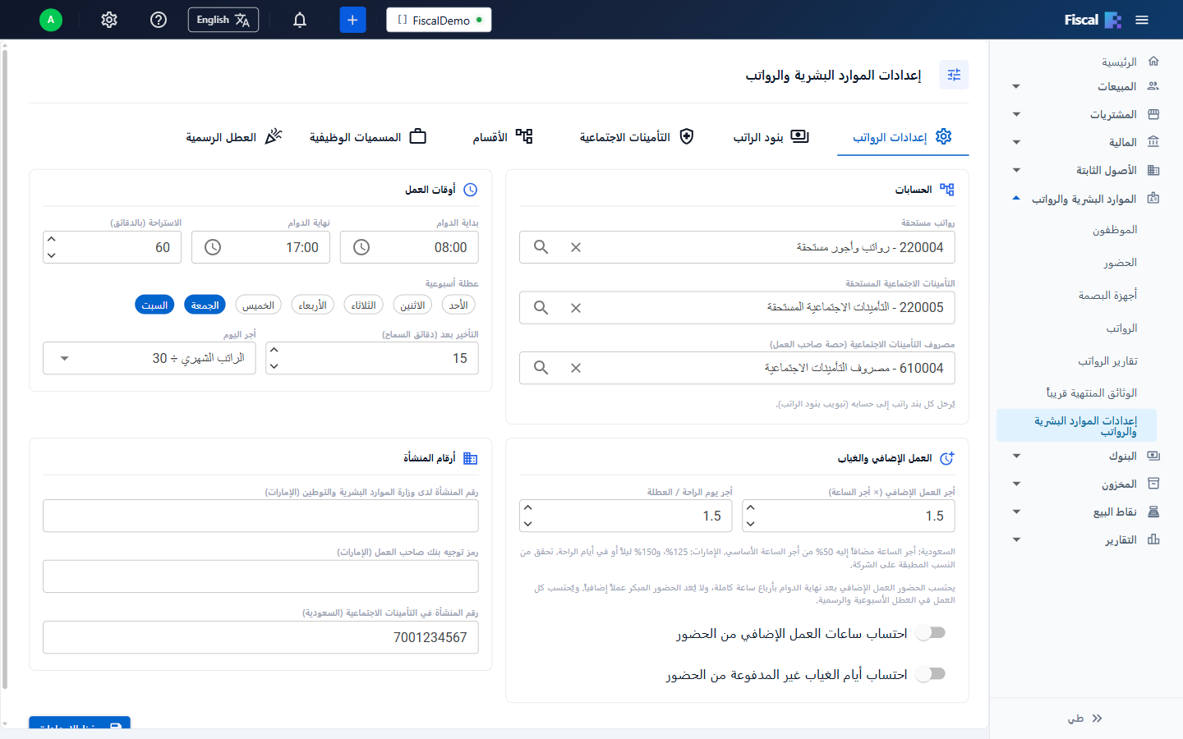Collapse الموارد البشرية والرواتب section arrow
The width and height of the screenshot is (1183, 739).
coord(1016,198)
